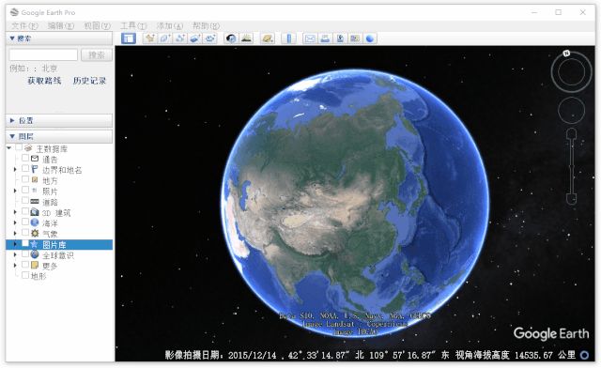Select the Ruler tool
This screenshot has width=601, height=368.
(288, 38)
